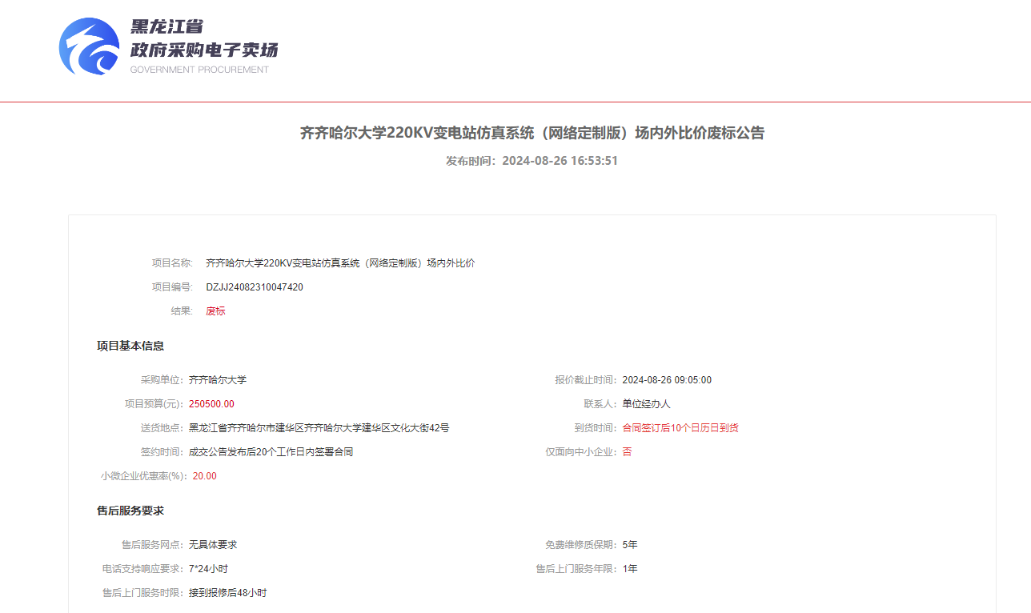The width and height of the screenshot is (1031, 613).
Task: Click the Heilongjiang procurement dragon logo icon
Action: coord(90,46)
